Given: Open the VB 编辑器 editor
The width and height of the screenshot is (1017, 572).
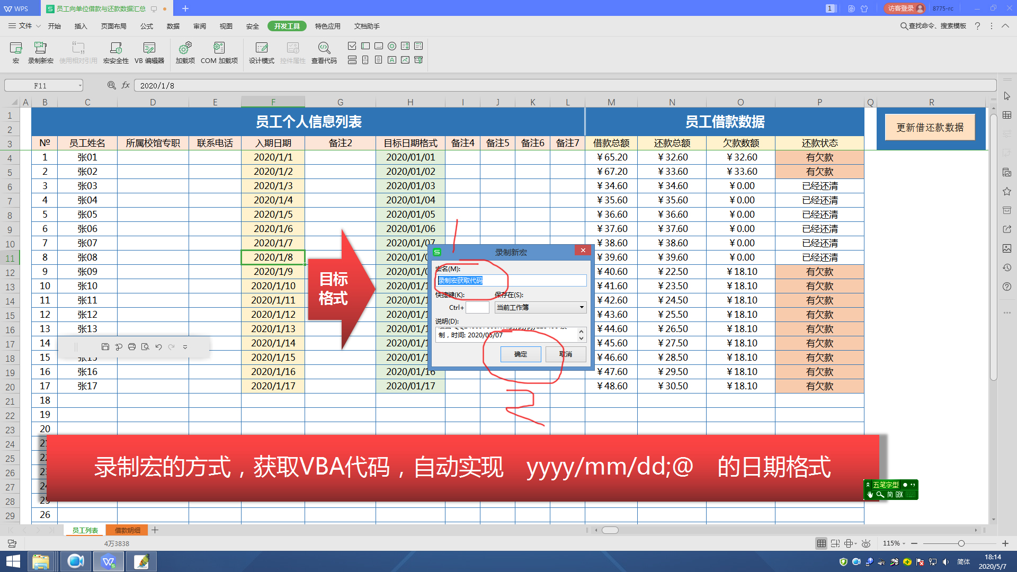Looking at the screenshot, I should [149, 52].
